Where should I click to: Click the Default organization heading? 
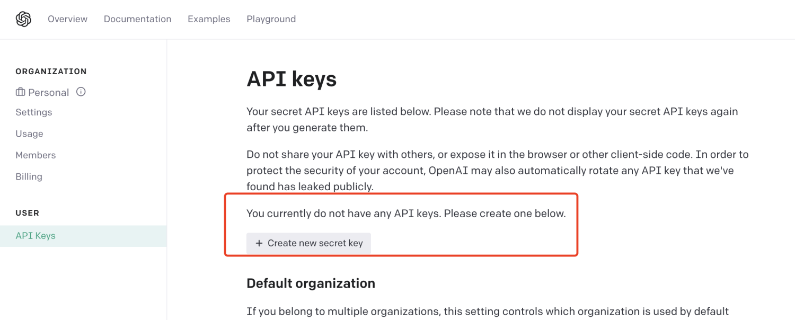311,283
